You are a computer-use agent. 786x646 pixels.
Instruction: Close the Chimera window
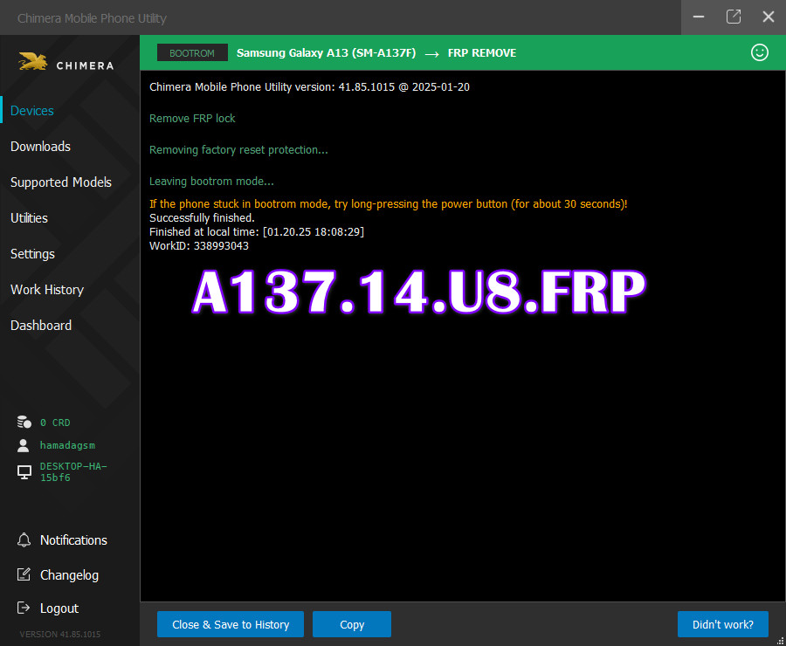[x=768, y=17]
